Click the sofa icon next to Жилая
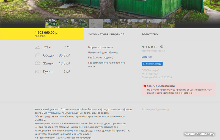Screen dimensions: 220x140 tap(37, 63)
